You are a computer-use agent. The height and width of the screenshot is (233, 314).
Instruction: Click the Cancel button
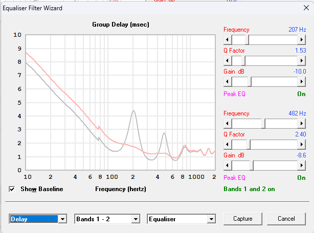coord(286,219)
